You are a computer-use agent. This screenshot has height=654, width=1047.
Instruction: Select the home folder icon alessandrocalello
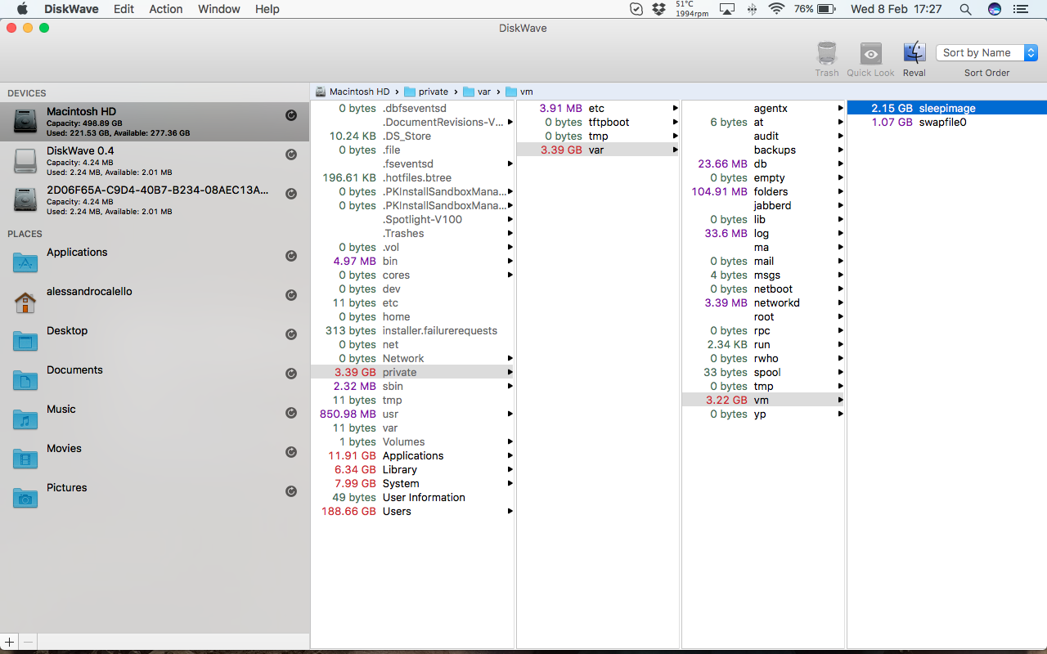[25, 302]
